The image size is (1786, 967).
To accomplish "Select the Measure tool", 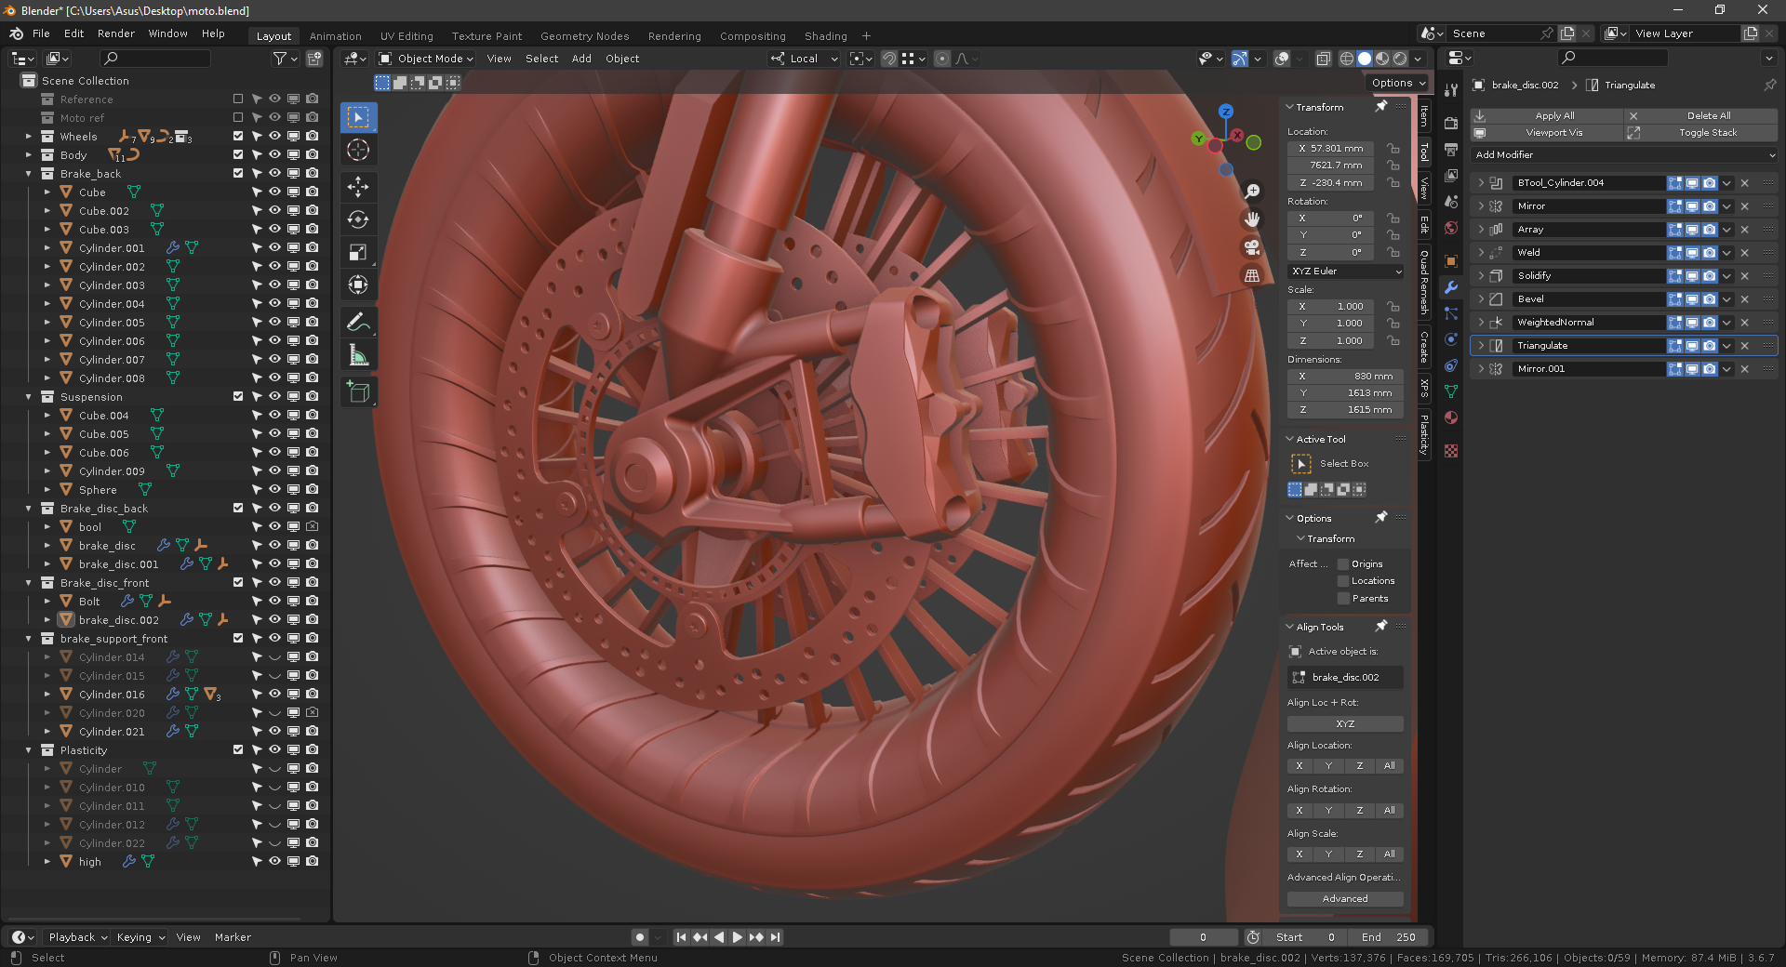I will point(358,355).
